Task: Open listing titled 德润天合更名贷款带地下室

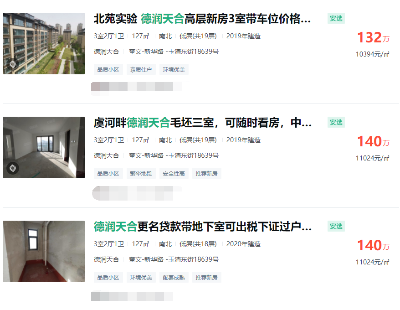Action: click(203, 227)
